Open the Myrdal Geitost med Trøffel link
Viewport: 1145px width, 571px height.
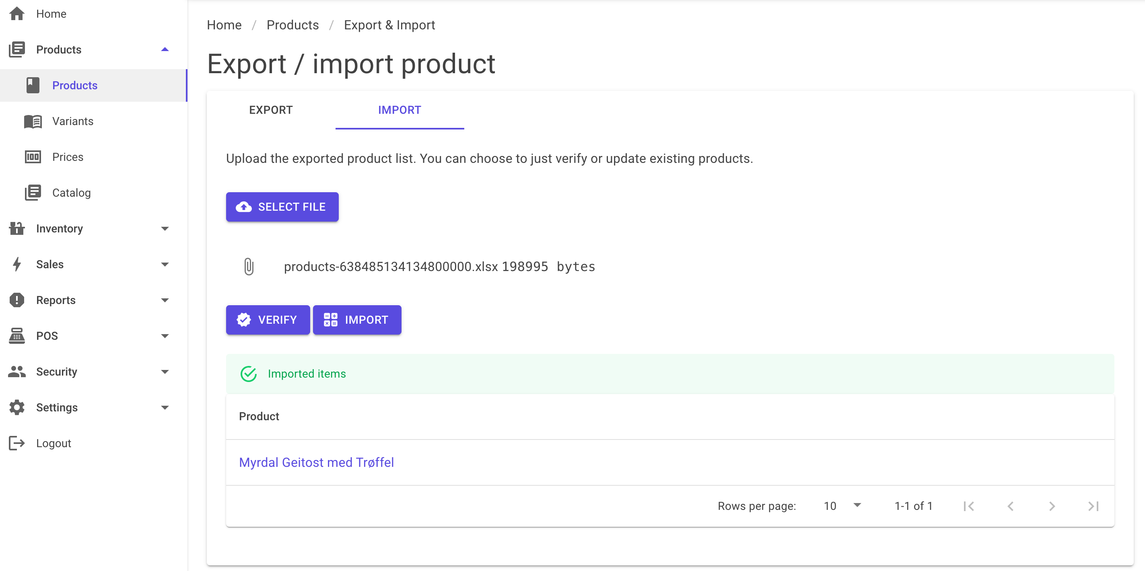click(x=317, y=462)
